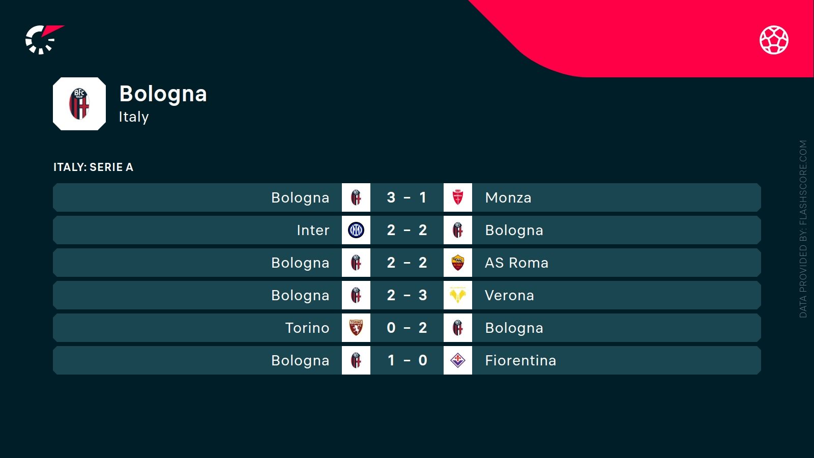Click the Monza team name

(508, 197)
